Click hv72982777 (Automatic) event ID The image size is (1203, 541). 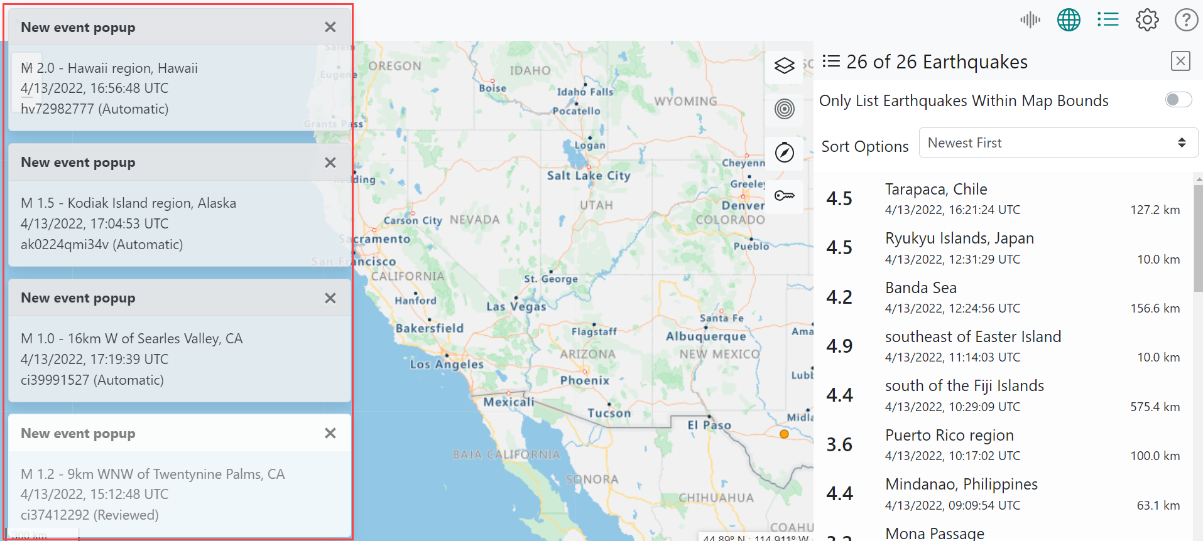pyautogui.click(x=95, y=109)
